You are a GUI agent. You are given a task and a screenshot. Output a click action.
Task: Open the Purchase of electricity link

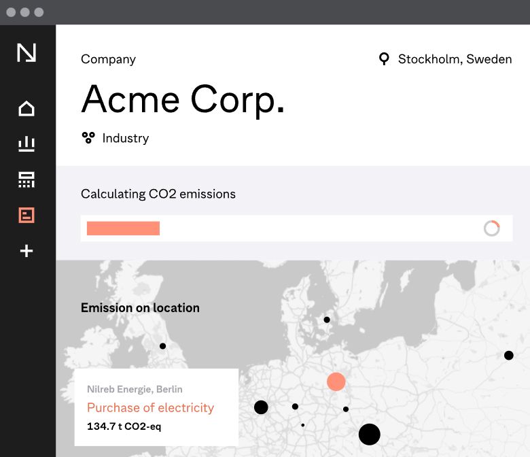coord(150,408)
